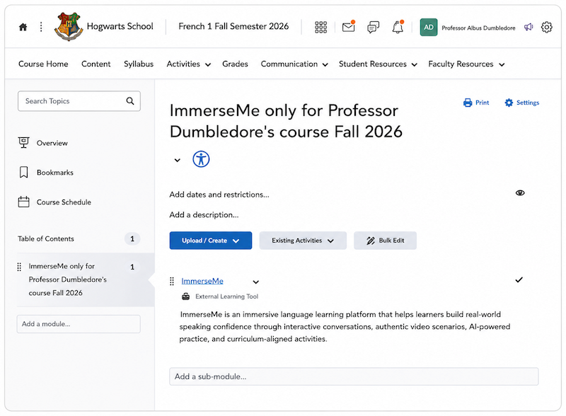Click the search magnifier in Search Topics
This screenshot has height=416, width=566.
(x=130, y=101)
